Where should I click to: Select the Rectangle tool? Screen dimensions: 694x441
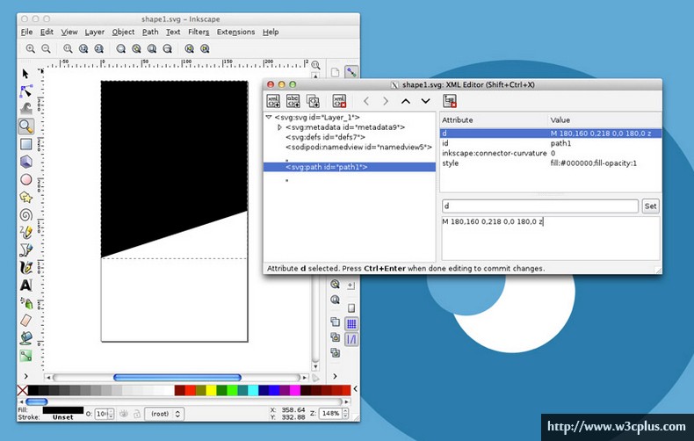pyautogui.click(x=26, y=144)
